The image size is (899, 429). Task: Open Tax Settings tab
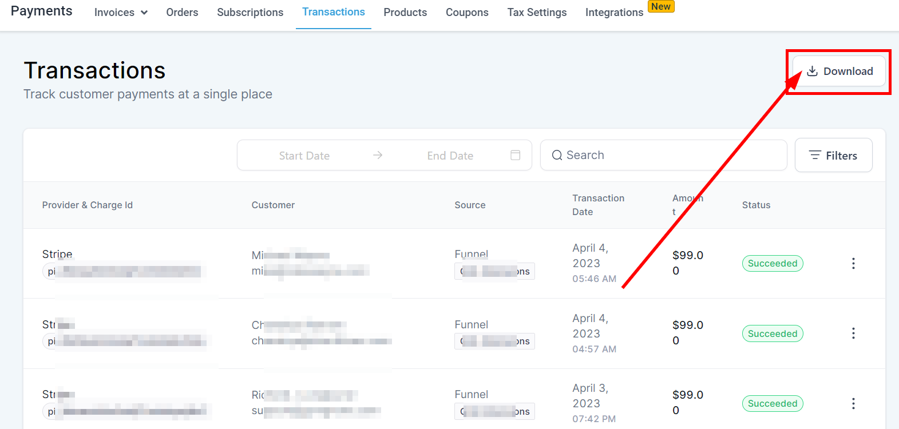pos(537,13)
